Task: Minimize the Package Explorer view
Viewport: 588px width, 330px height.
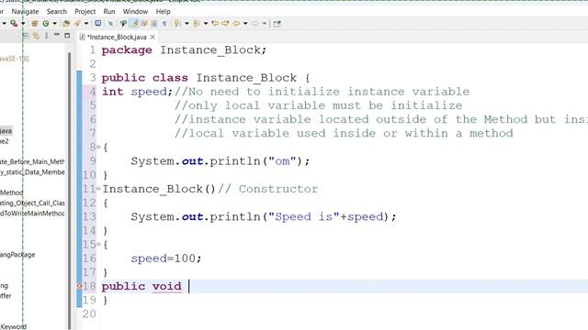Action: (x=57, y=35)
